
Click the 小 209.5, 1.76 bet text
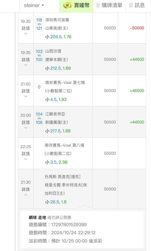click(x=58, y=37)
